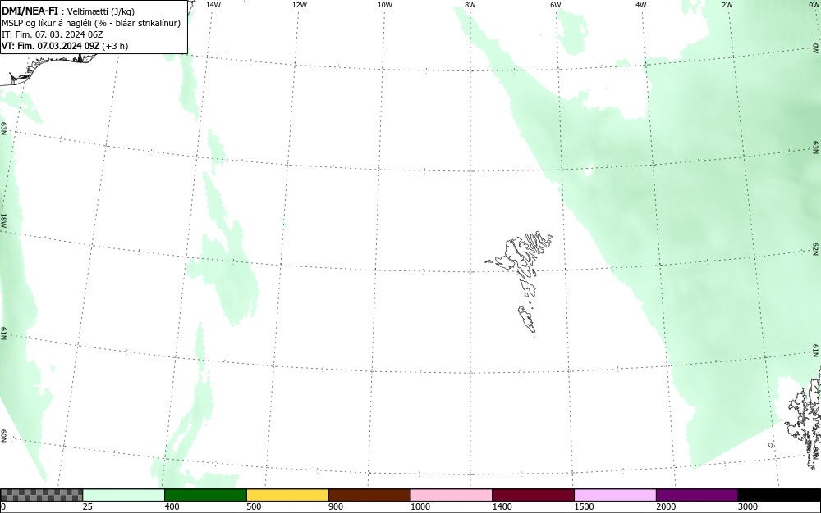821x513 pixels.
Task: Click the 'Veltimætti (J/kg)' label
Action: [101, 12]
